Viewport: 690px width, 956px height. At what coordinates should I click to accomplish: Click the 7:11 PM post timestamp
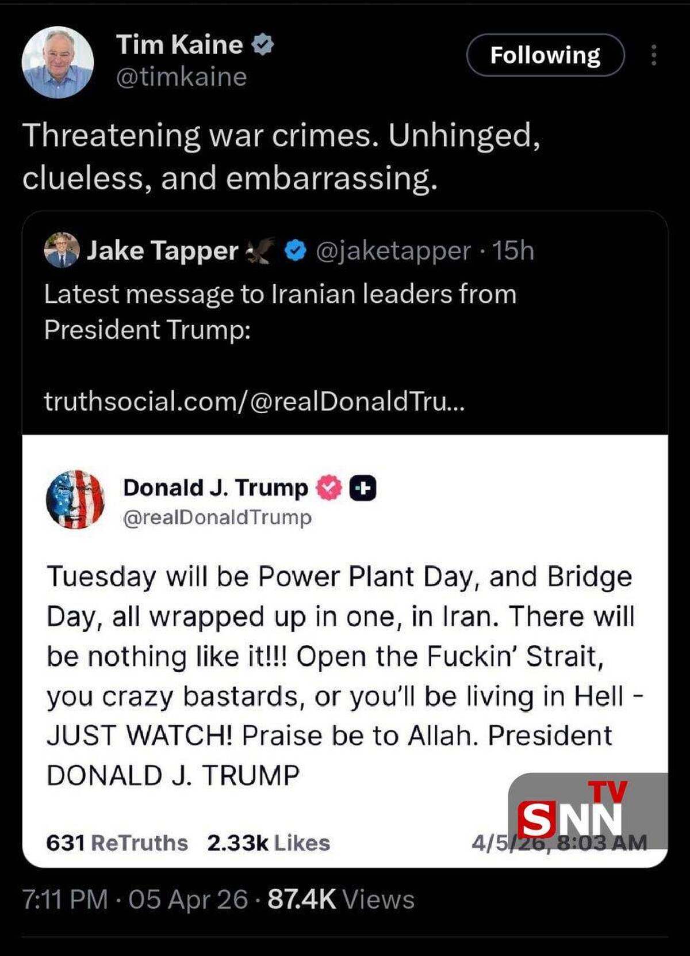[64, 899]
